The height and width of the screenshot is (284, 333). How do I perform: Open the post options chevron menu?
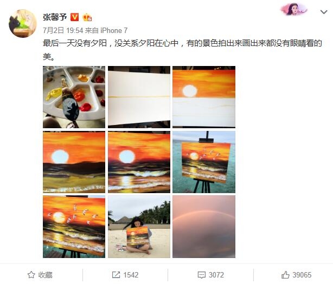click(324, 12)
